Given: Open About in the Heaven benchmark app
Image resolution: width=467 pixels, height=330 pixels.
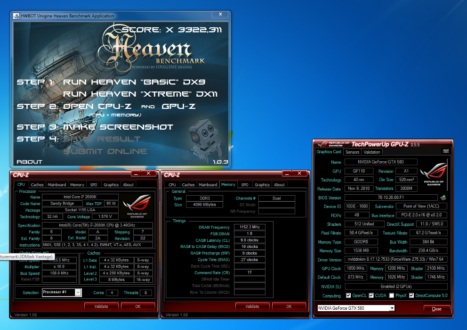Looking at the screenshot, I should tap(30, 162).
